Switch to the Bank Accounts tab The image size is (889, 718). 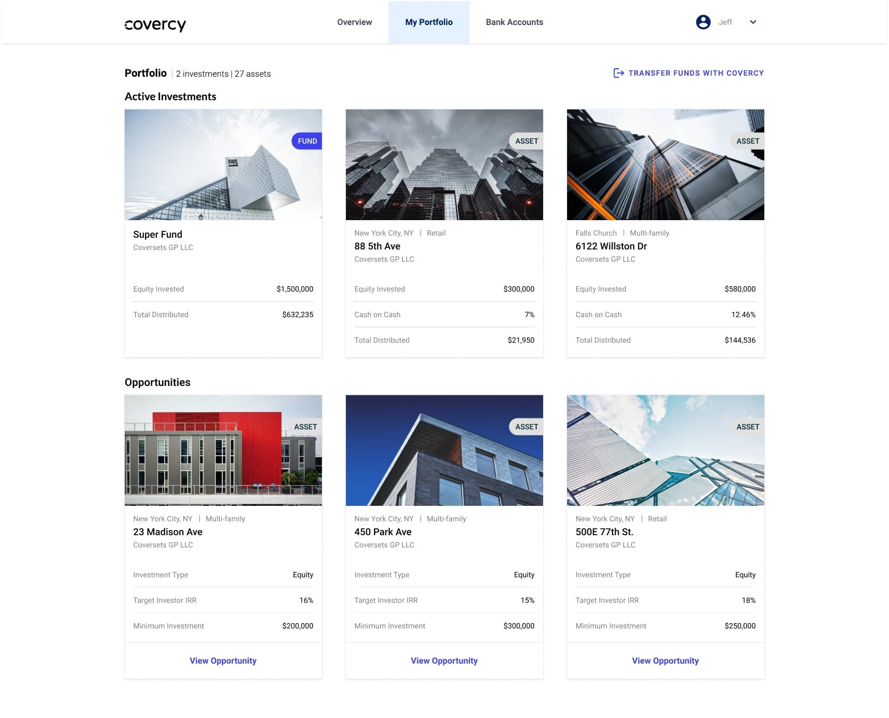tap(513, 22)
